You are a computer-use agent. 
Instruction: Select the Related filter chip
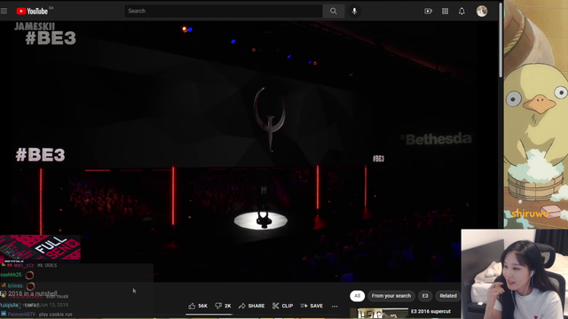[x=448, y=296]
